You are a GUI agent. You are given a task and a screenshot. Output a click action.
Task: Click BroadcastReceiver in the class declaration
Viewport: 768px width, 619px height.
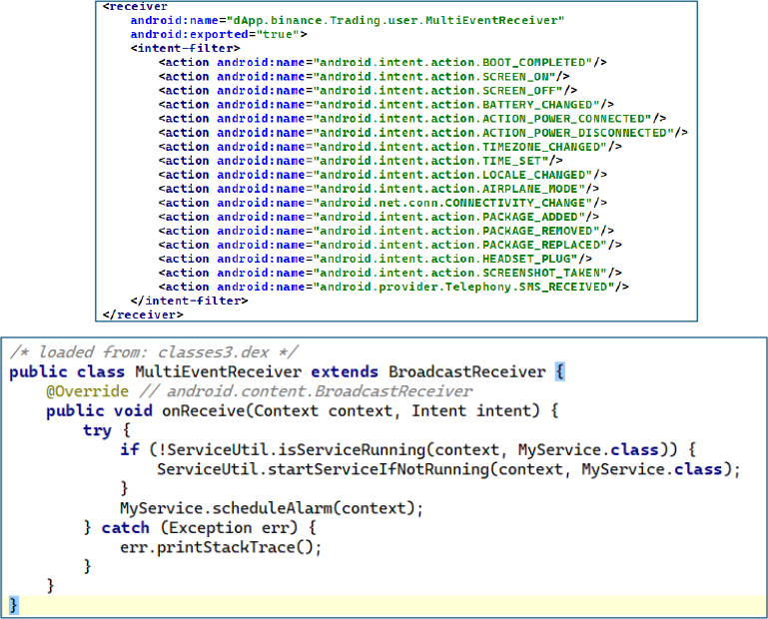[465, 371]
